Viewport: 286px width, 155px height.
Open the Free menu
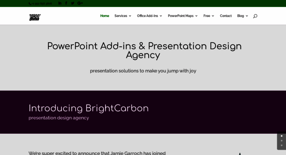point(206,16)
